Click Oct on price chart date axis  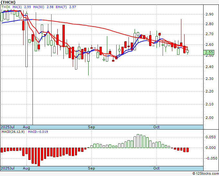157,127
